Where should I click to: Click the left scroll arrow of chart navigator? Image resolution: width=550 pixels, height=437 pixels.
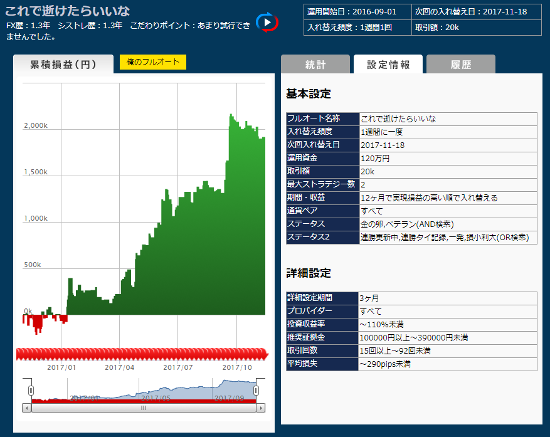coord(26,408)
